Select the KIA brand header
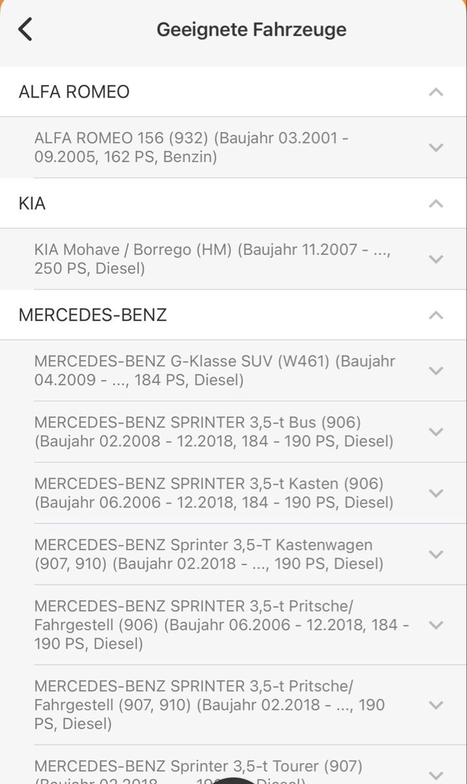 tap(32, 204)
